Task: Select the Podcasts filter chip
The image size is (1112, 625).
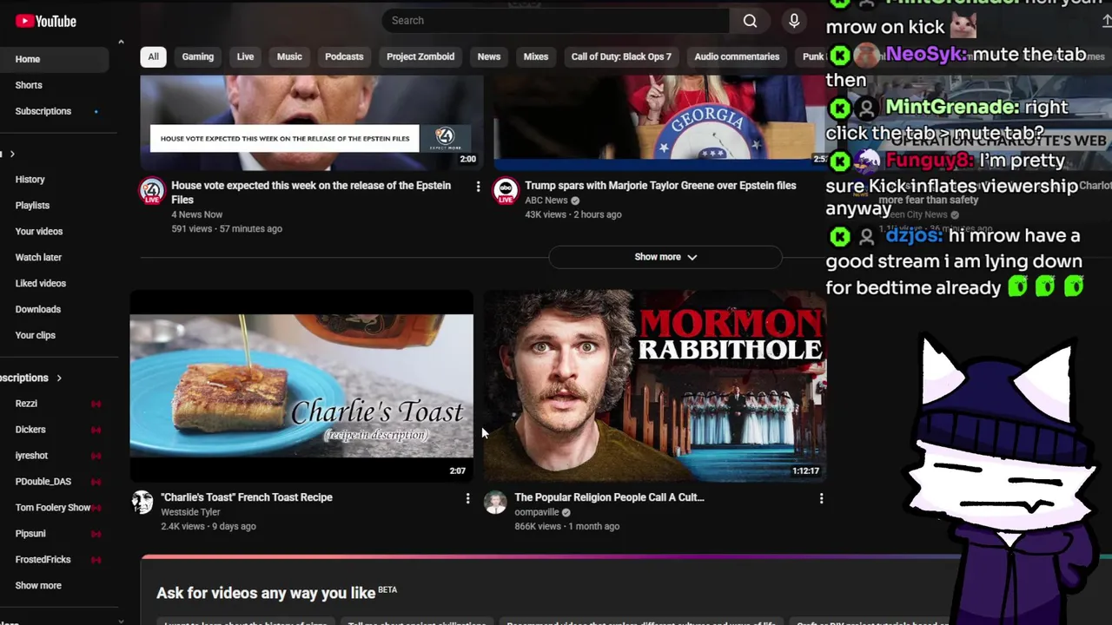Action: pos(344,56)
